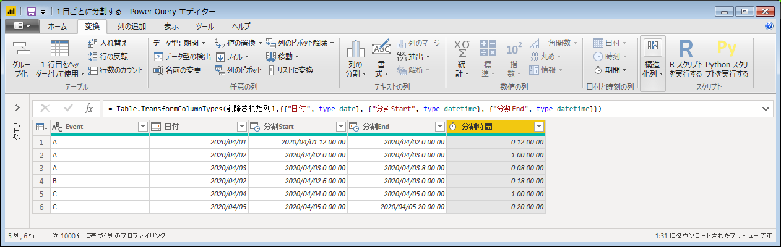Click the fx function icon
Viewport: 781px width, 247px height.
coord(88,109)
